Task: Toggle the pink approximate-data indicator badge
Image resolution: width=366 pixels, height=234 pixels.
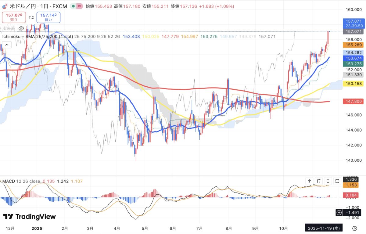Action: (x=79, y=6)
